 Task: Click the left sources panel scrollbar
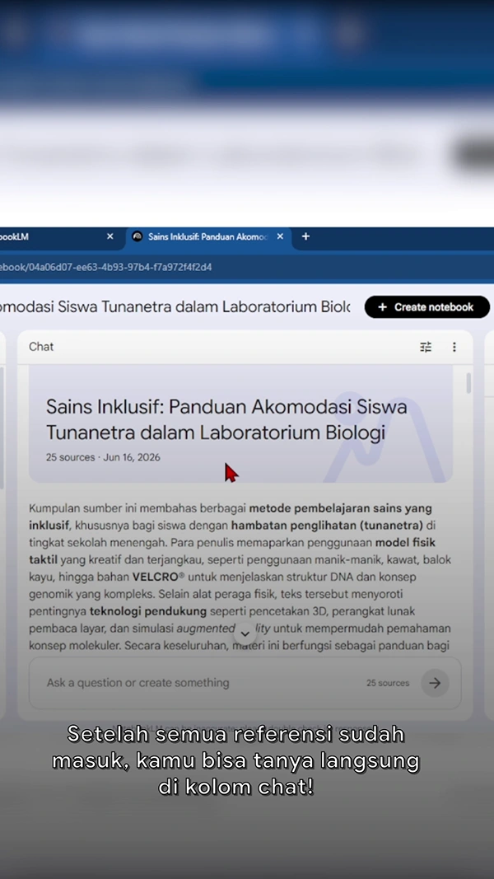pyautogui.click(x=2, y=426)
